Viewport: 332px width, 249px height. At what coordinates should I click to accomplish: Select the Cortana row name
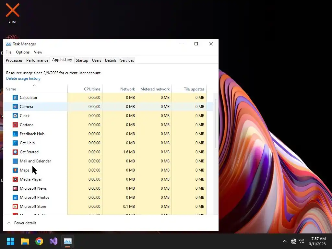click(27, 125)
